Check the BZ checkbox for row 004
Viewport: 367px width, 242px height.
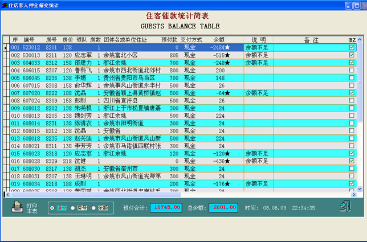(352, 71)
